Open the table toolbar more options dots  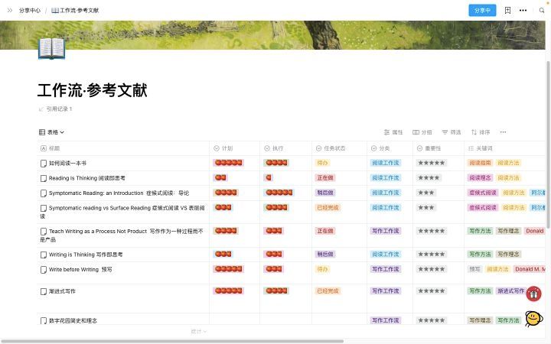click(503, 132)
